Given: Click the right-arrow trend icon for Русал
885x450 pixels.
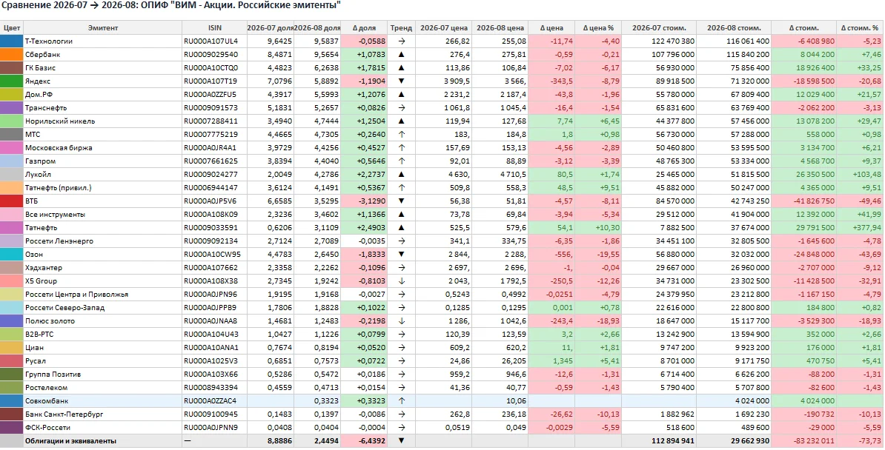Looking at the screenshot, I should coord(401,361).
